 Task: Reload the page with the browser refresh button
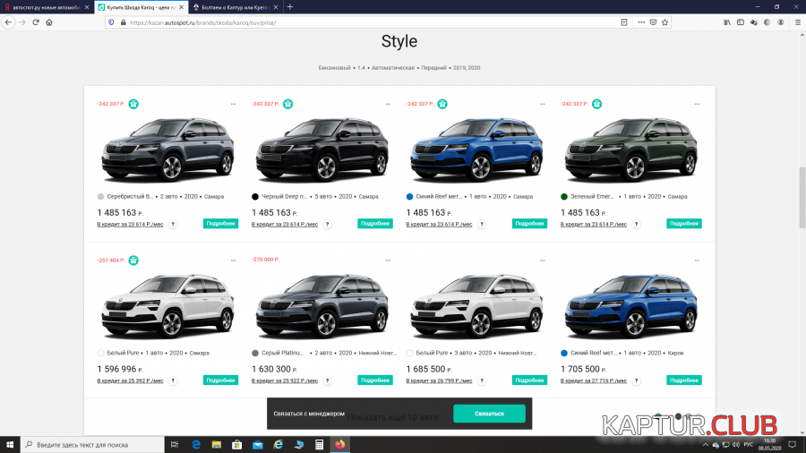point(36,21)
